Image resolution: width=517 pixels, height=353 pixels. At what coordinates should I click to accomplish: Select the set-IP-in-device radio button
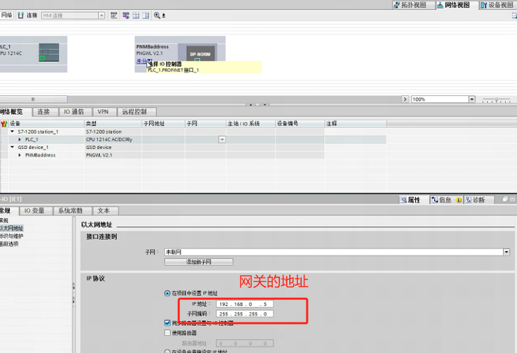point(167,352)
